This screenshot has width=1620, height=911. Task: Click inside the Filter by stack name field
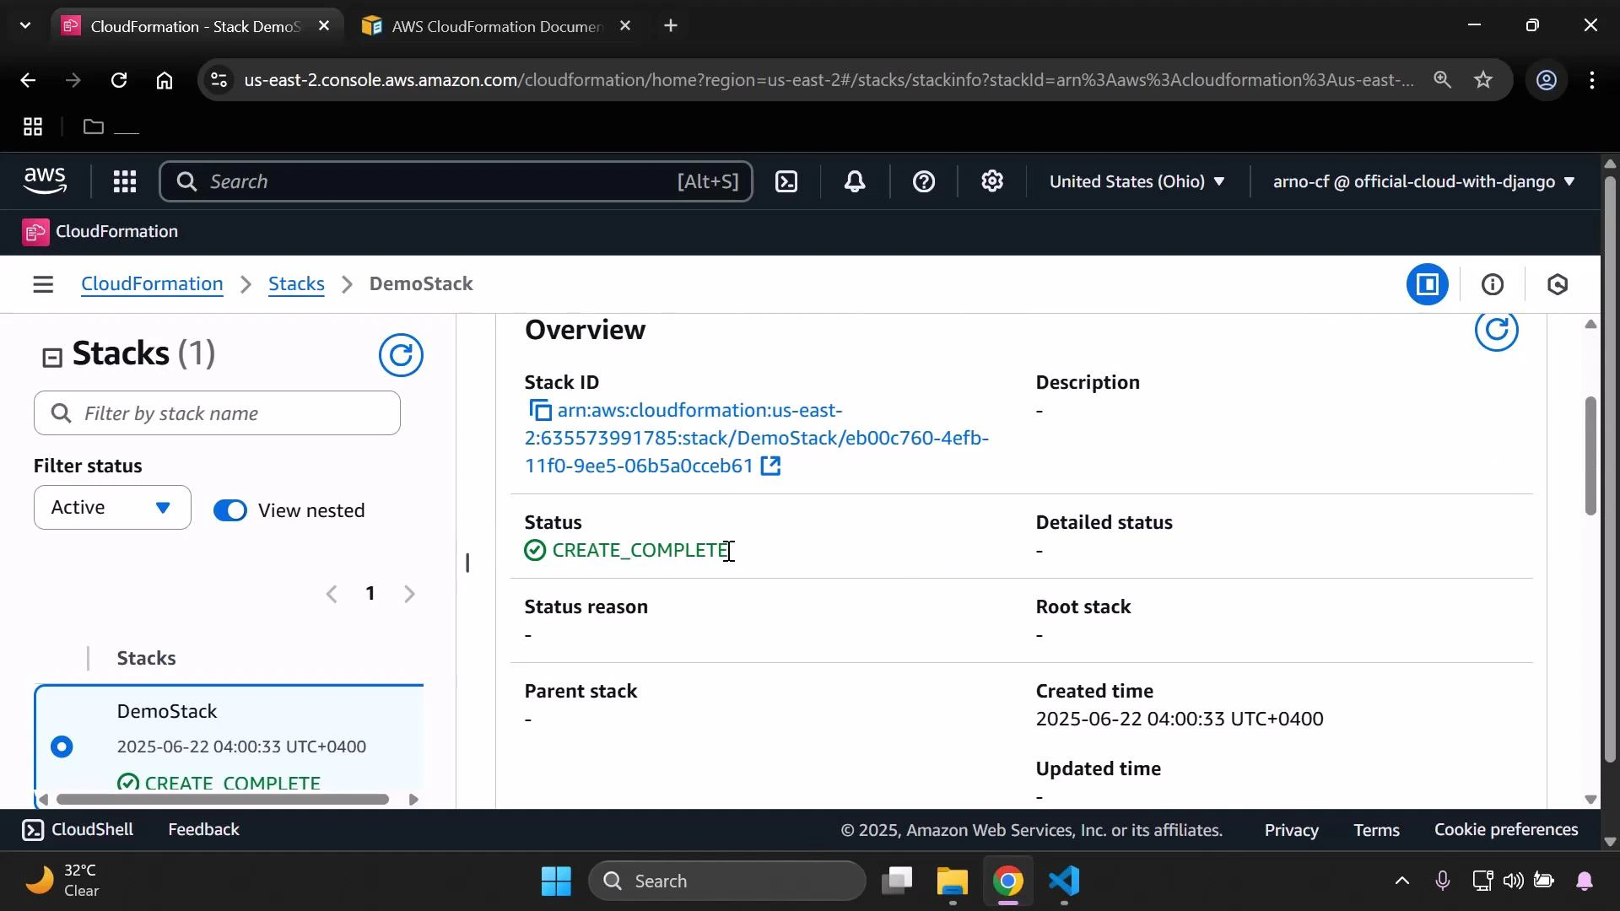[x=217, y=413]
